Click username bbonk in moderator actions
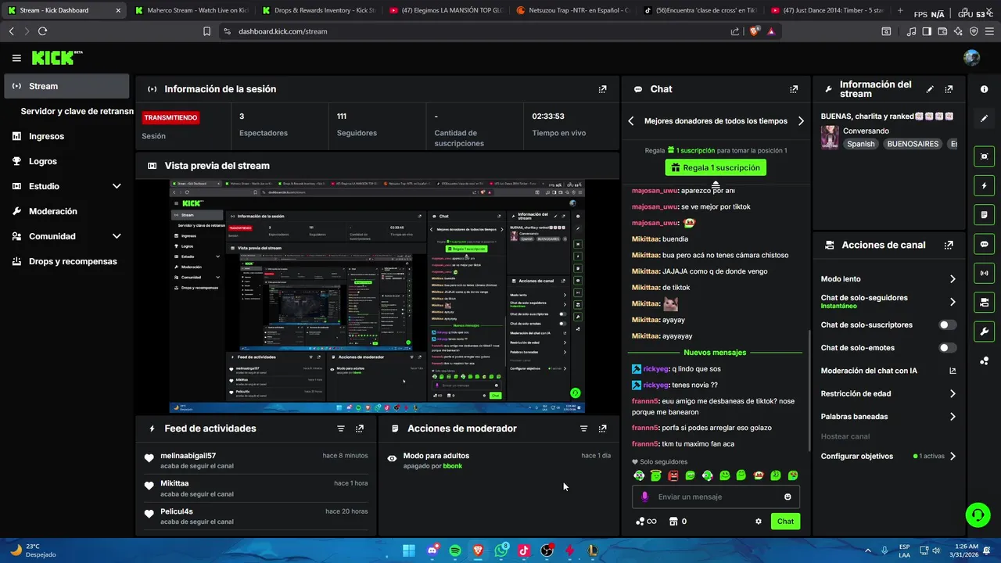The height and width of the screenshot is (563, 1001). click(x=453, y=466)
